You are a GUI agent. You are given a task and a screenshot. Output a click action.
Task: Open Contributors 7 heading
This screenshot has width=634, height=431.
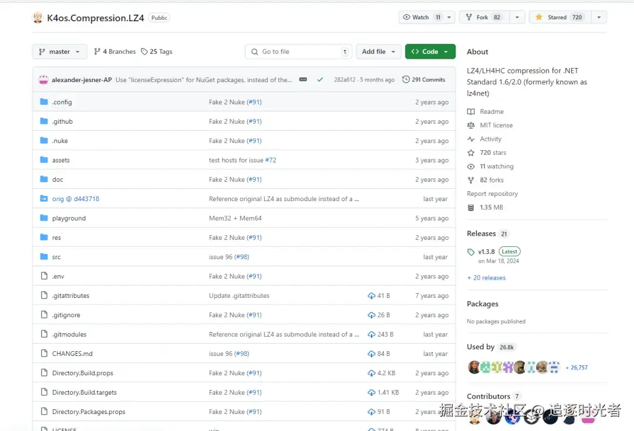[493, 396]
